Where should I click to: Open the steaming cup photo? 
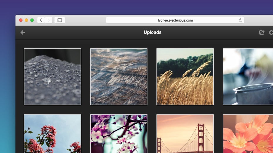(248, 77)
